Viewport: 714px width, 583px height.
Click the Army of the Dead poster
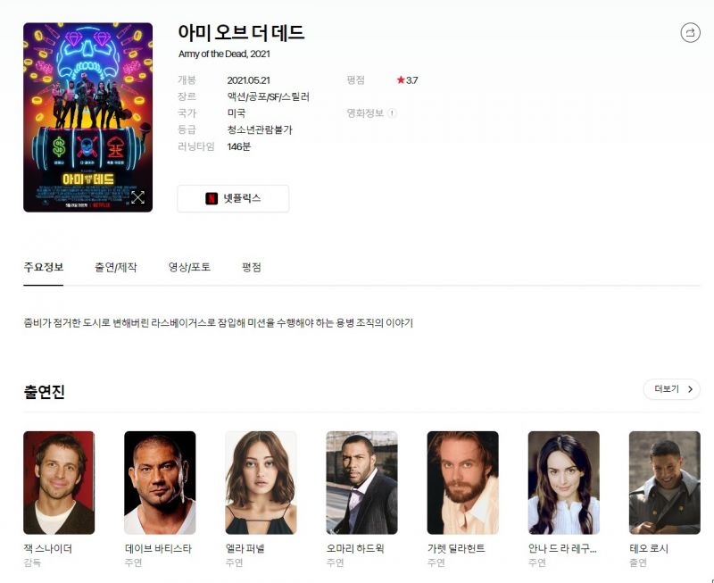click(x=87, y=116)
